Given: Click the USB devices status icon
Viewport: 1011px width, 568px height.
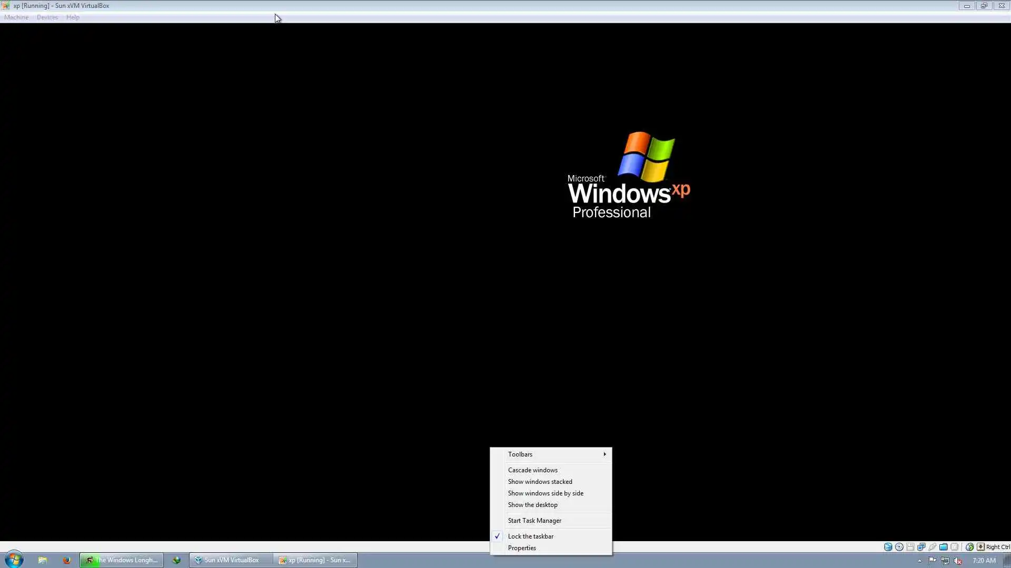Looking at the screenshot, I should (x=933, y=547).
